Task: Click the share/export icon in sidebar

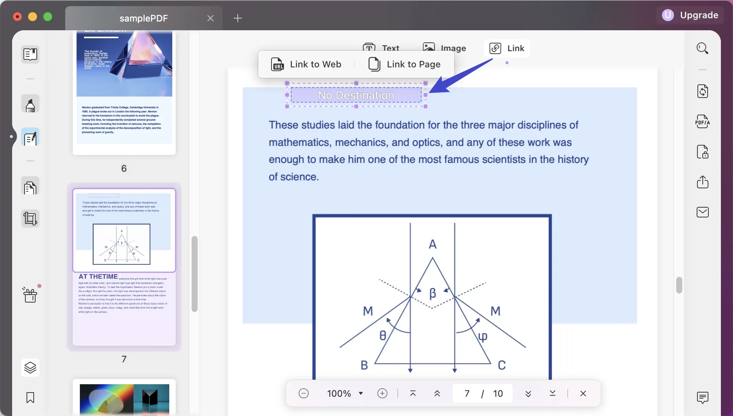Action: 702,182
